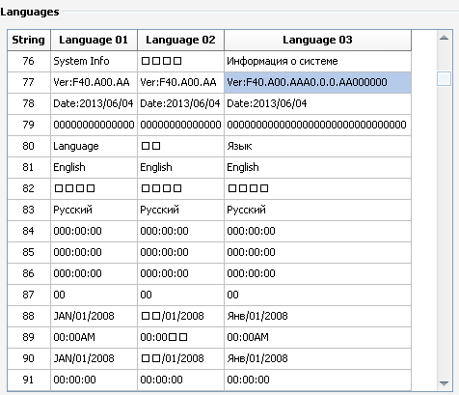The image size is (459, 395).
Task: Click Date:2013/06/04 in the Language 01 column
Action: click(94, 103)
